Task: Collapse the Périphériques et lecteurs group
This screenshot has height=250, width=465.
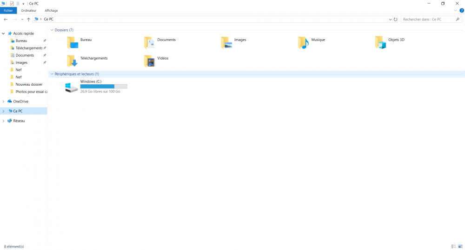Action: 52,74
